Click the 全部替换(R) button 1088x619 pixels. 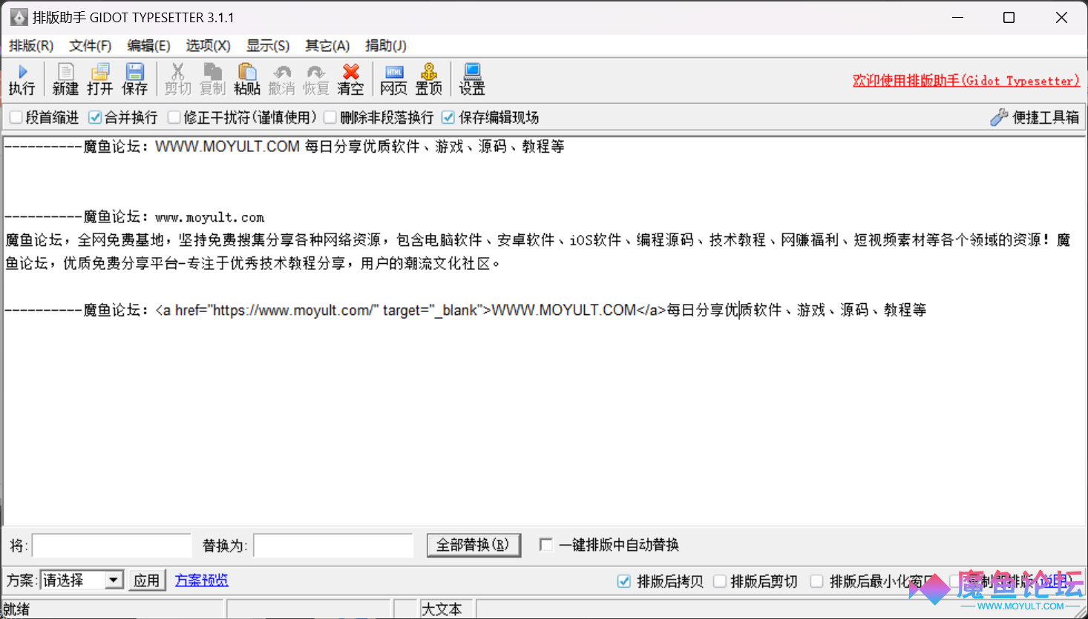point(473,545)
